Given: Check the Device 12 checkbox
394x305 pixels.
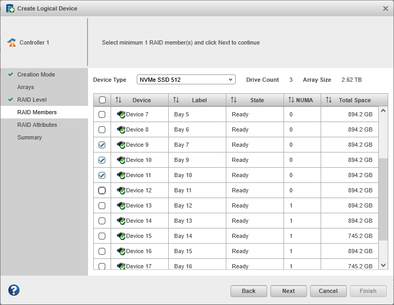Looking at the screenshot, I should (102, 191).
